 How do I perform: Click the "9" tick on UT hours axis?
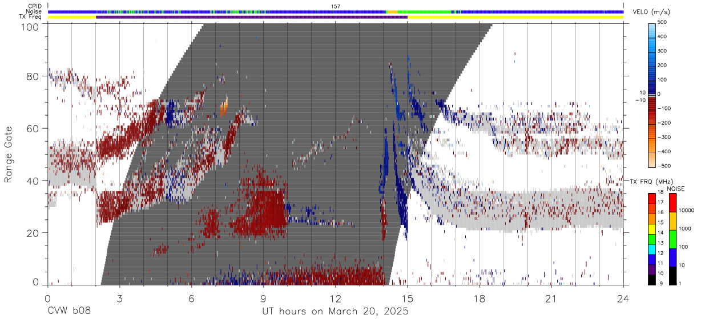[x=263, y=299]
